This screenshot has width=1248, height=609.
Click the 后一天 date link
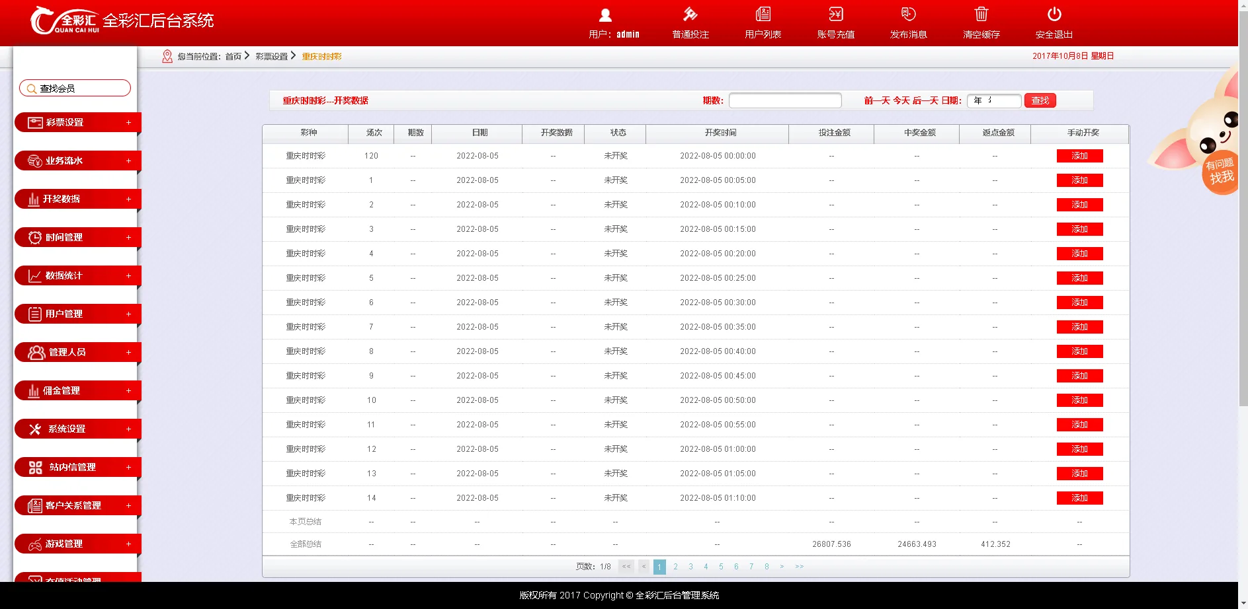click(x=925, y=100)
